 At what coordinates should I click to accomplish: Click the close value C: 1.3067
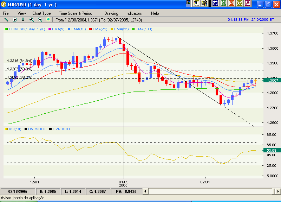[x=98, y=191]
